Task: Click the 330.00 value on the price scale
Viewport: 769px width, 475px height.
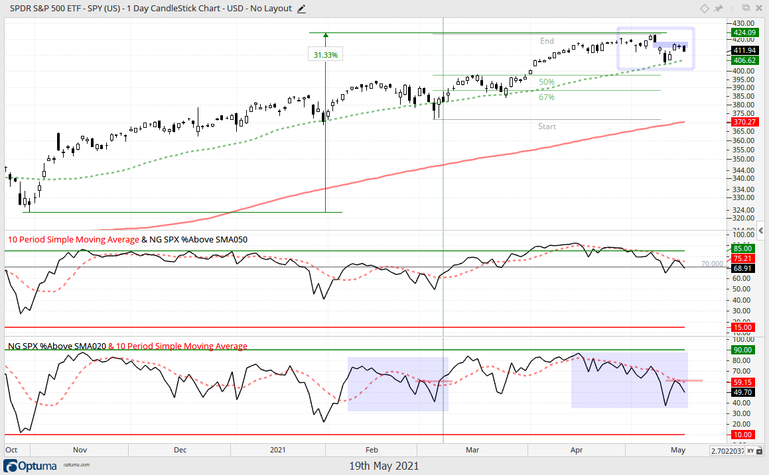Action: tap(744, 197)
